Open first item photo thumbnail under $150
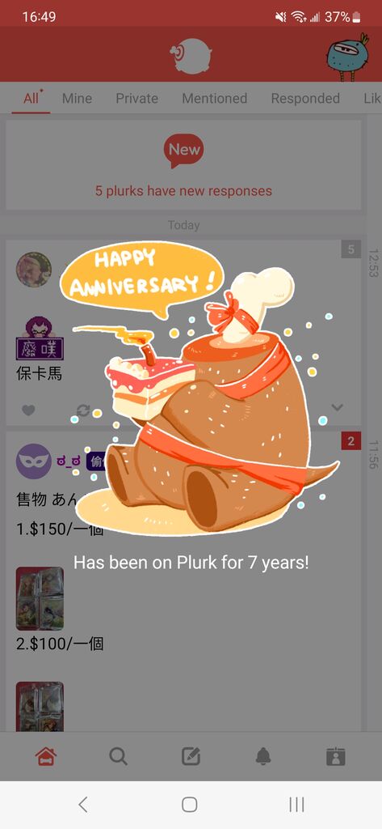The image size is (382, 829). point(40,598)
